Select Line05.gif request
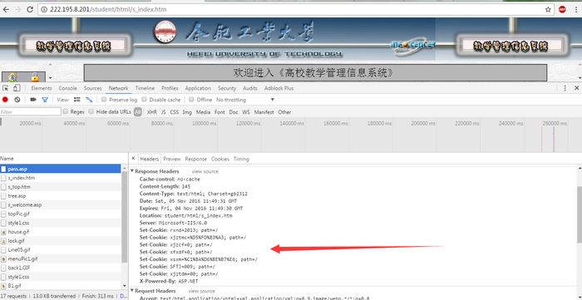The height and width of the screenshot is (300, 582). [x=60, y=249]
